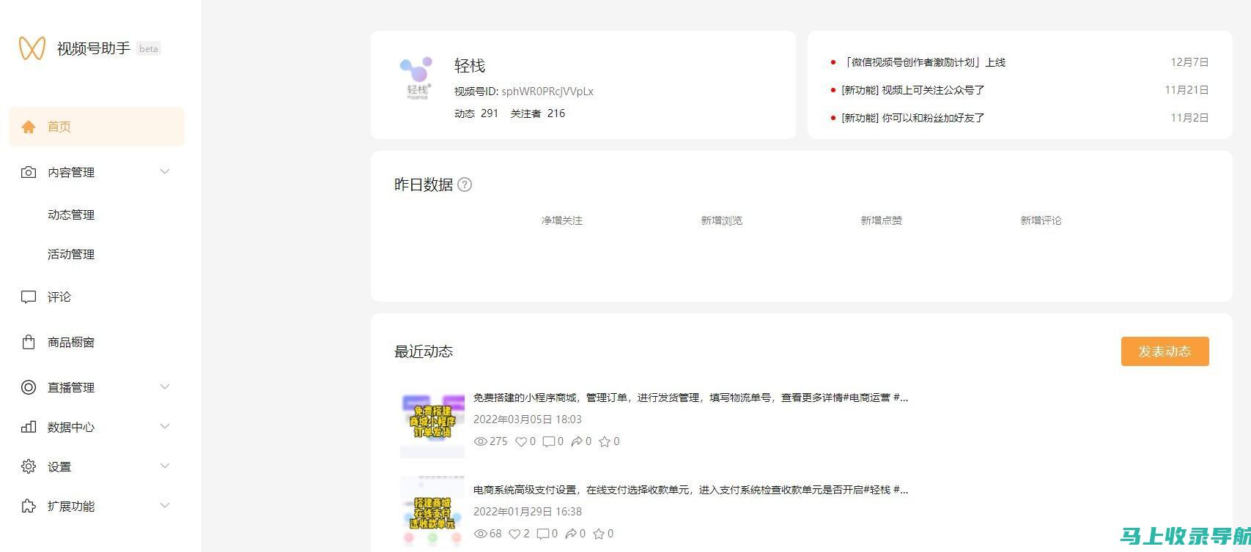
Task: Expand the 设置 menu chevron
Action: 165,466
